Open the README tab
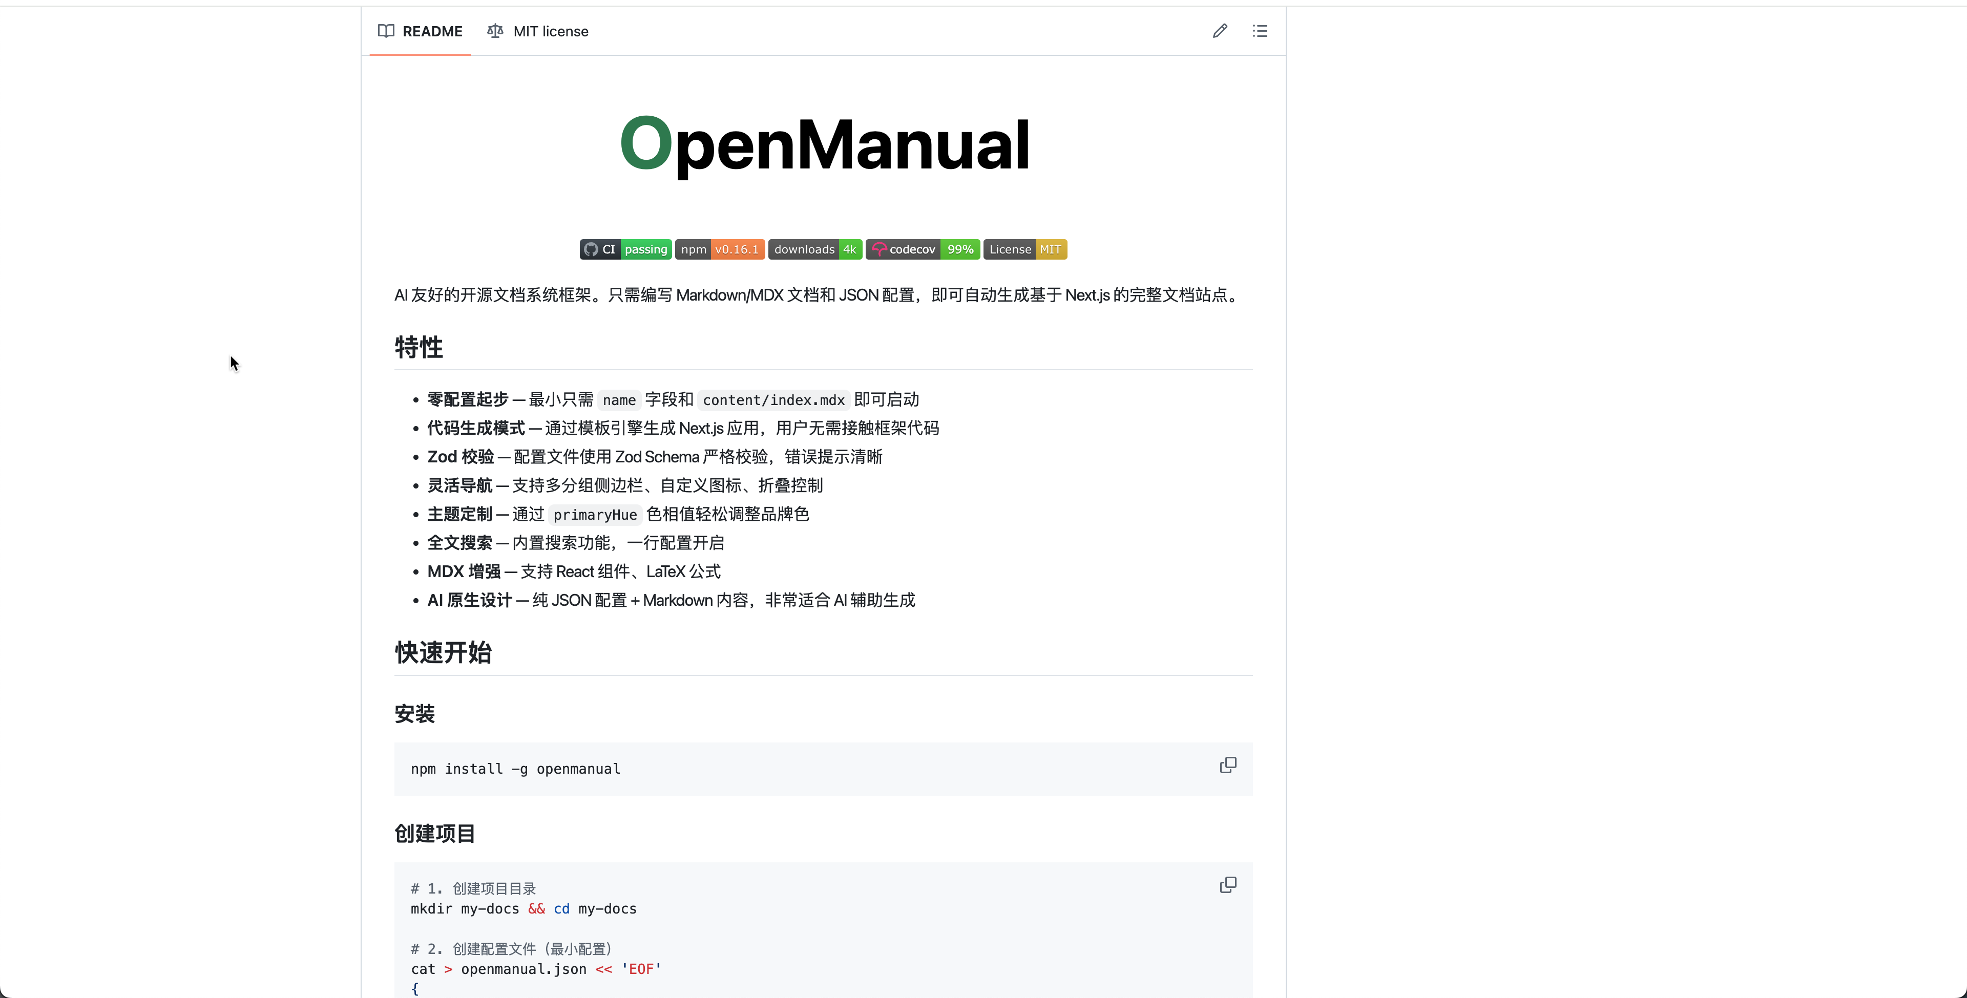This screenshot has height=998, width=1967. coord(420,31)
